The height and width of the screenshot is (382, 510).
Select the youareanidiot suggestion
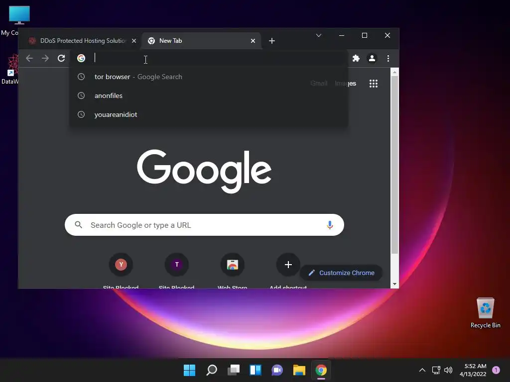pyautogui.click(x=209, y=114)
